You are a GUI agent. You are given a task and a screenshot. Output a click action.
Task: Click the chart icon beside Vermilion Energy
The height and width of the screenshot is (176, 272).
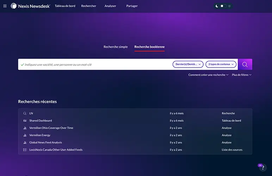pyautogui.click(x=25, y=135)
